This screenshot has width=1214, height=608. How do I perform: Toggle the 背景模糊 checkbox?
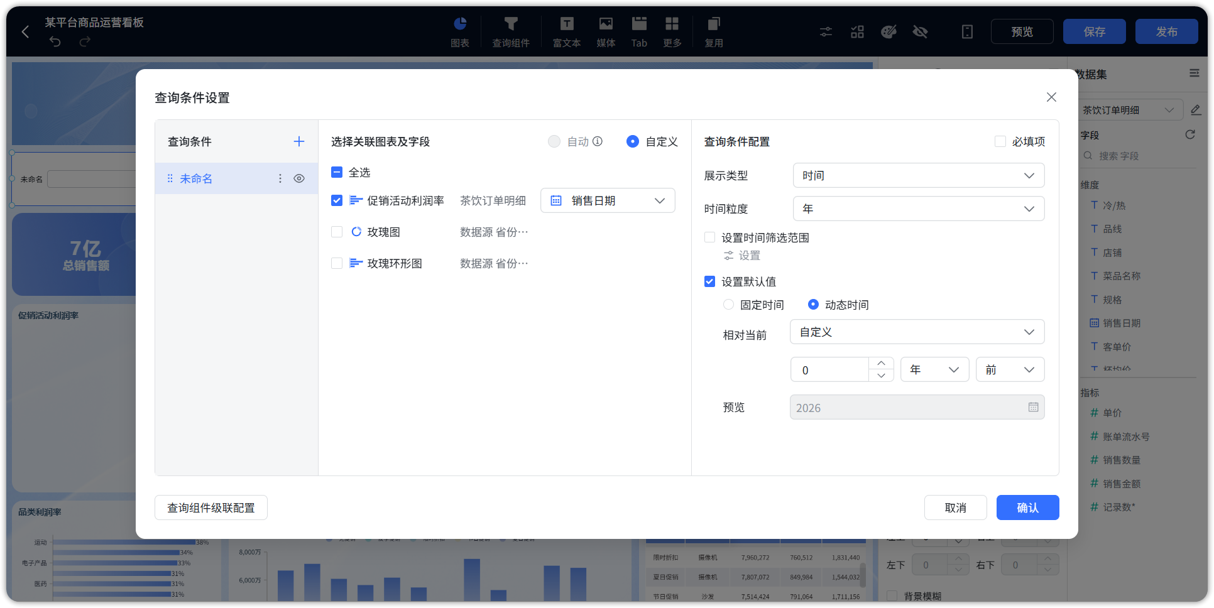(892, 595)
